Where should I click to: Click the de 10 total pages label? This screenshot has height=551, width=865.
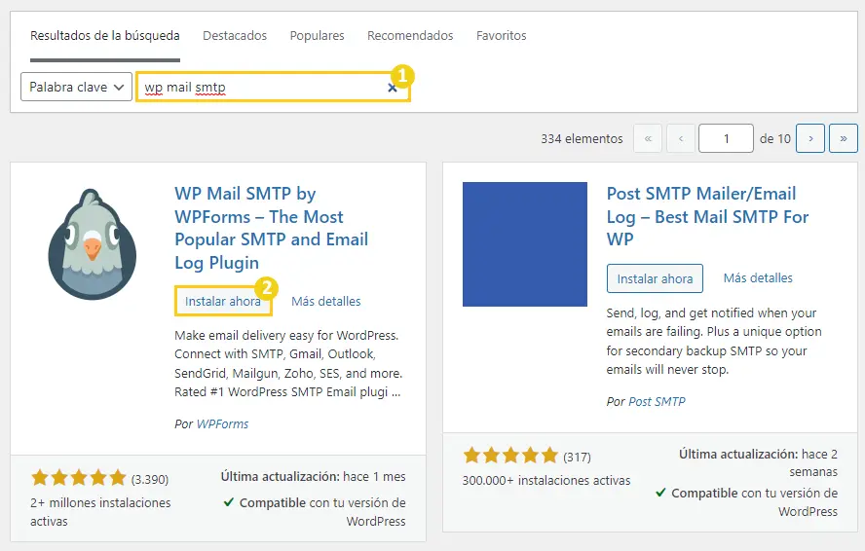[775, 139]
